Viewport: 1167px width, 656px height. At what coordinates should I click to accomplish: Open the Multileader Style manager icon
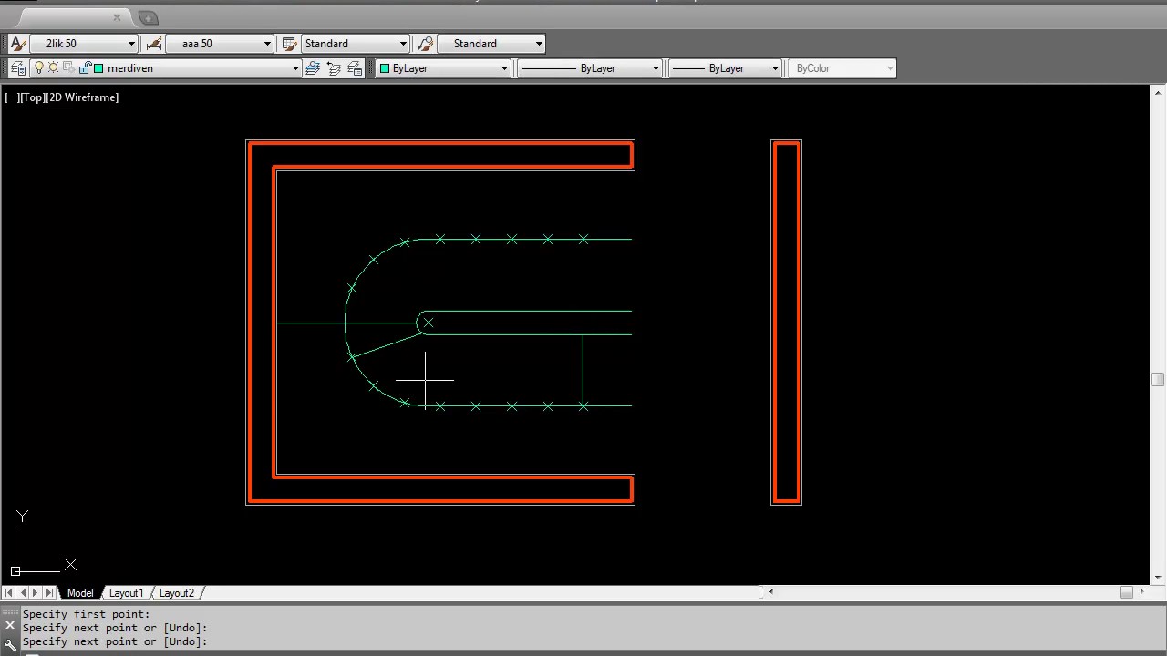tap(426, 44)
